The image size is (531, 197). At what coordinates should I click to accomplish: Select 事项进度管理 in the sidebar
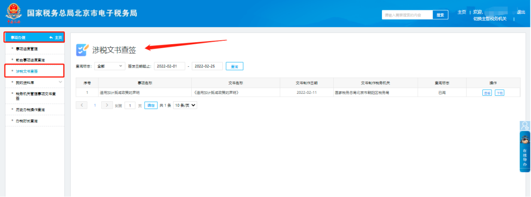click(33, 49)
